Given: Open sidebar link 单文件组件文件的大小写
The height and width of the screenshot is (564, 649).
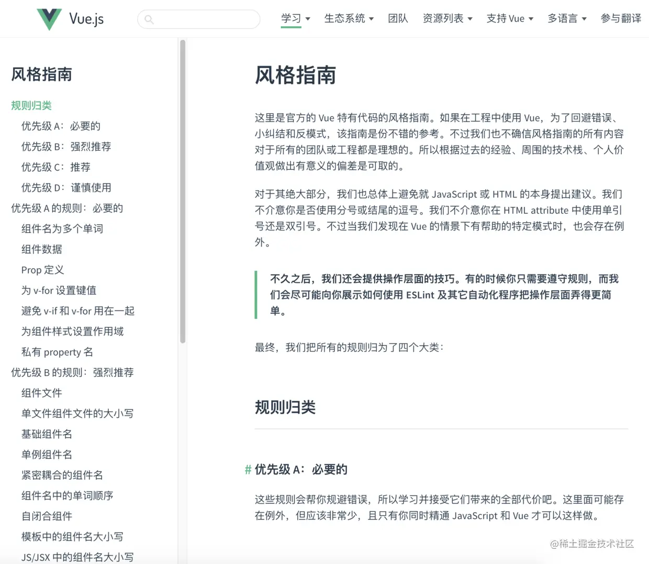Looking at the screenshot, I should (77, 413).
